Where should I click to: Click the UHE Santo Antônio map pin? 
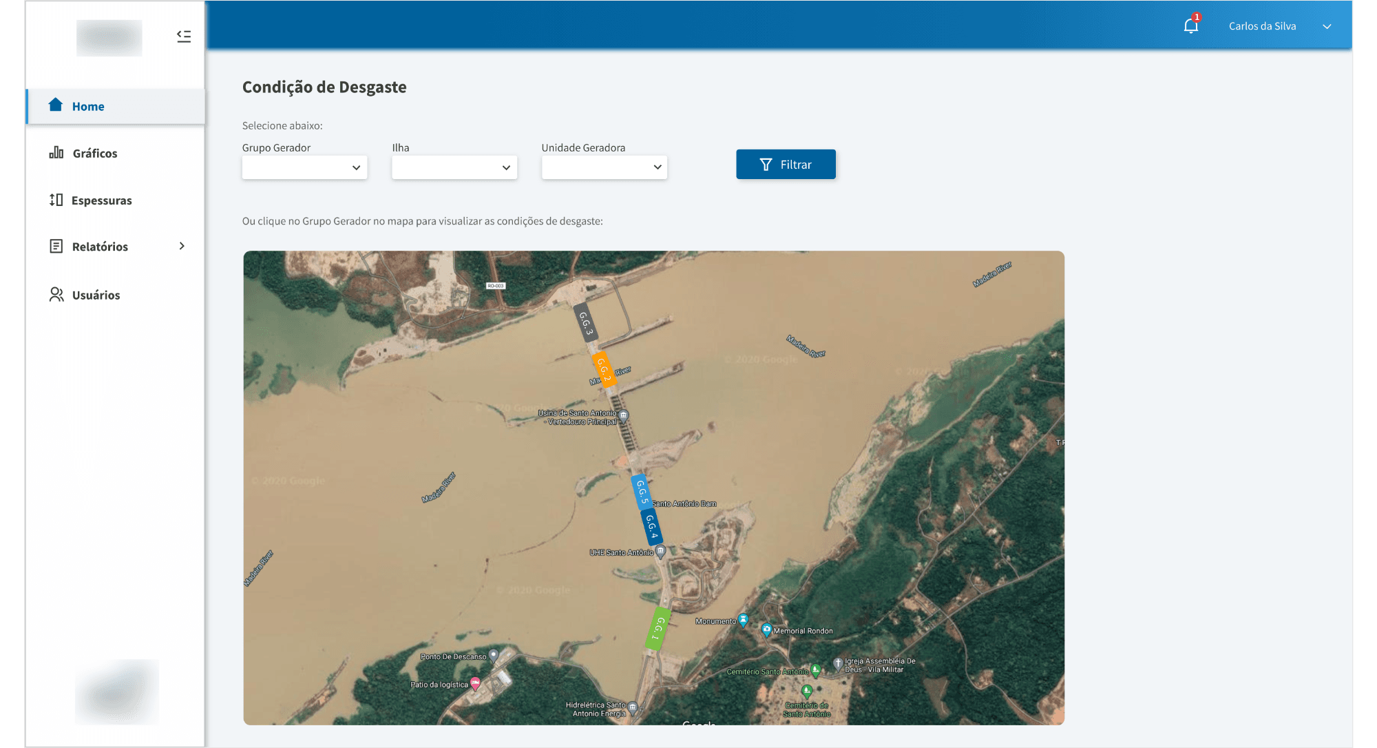tap(660, 551)
